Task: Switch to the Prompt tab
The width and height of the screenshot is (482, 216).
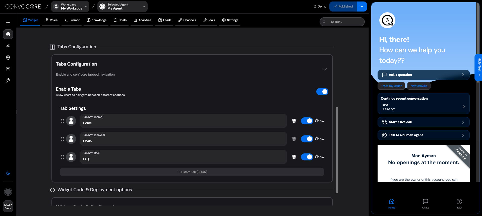Action: pyautogui.click(x=72, y=20)
